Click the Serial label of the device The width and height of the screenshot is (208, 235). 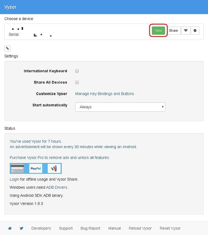(x=14, y=34)
